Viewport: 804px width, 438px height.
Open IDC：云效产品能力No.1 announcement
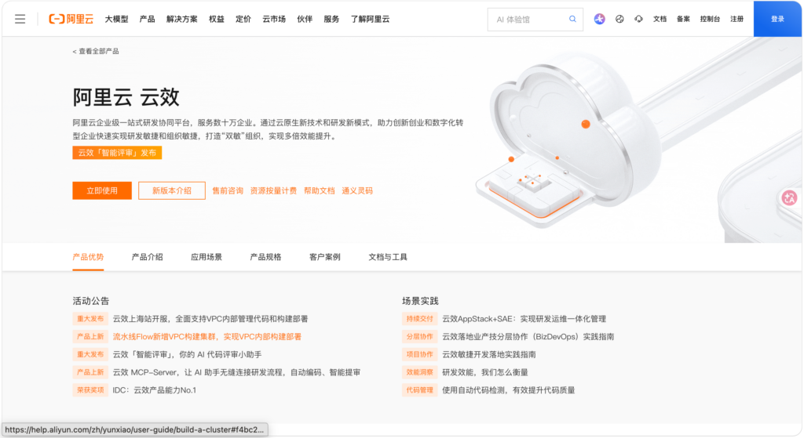(x=155, y=390)
